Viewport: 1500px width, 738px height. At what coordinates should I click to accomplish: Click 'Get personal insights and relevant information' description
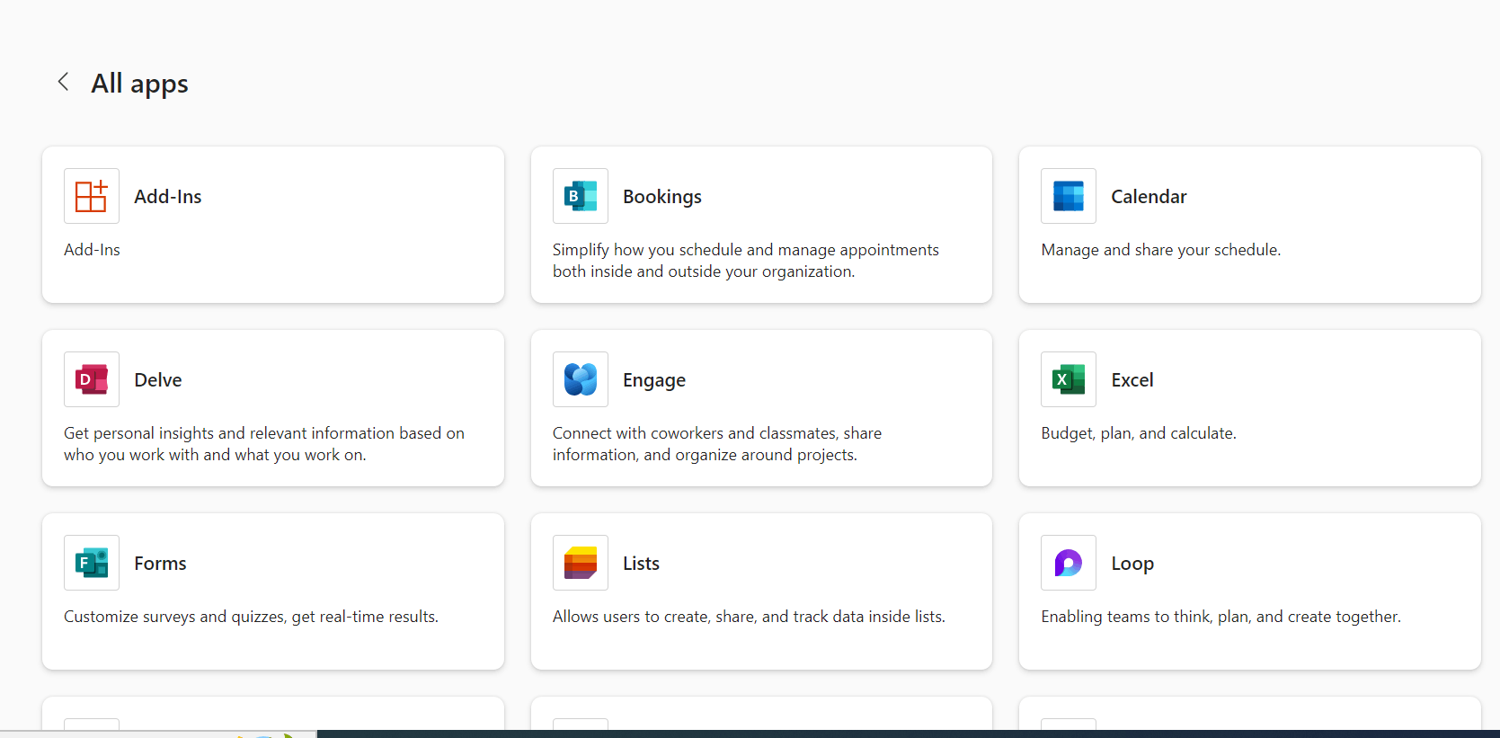(x=264, y=444)
